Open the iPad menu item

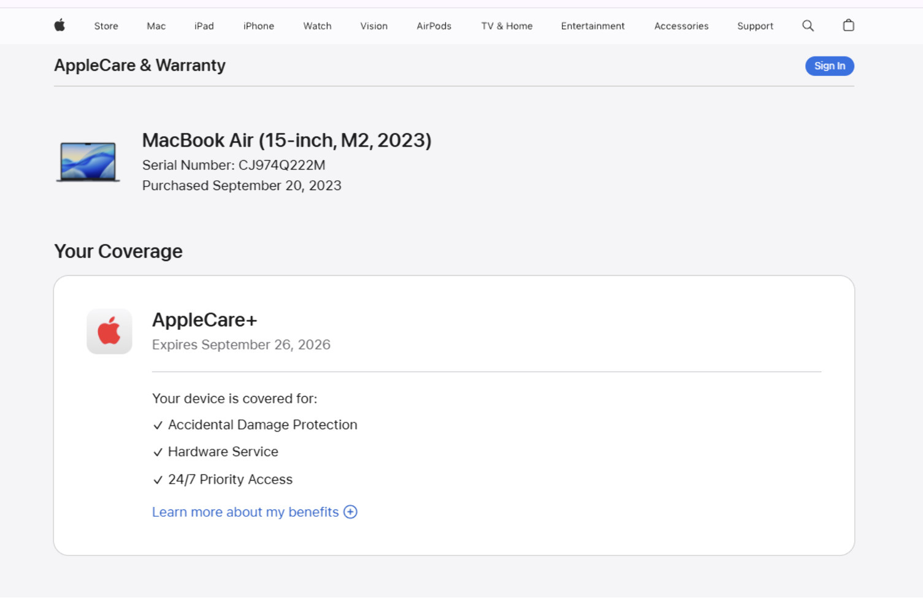[x=204, y=26]
